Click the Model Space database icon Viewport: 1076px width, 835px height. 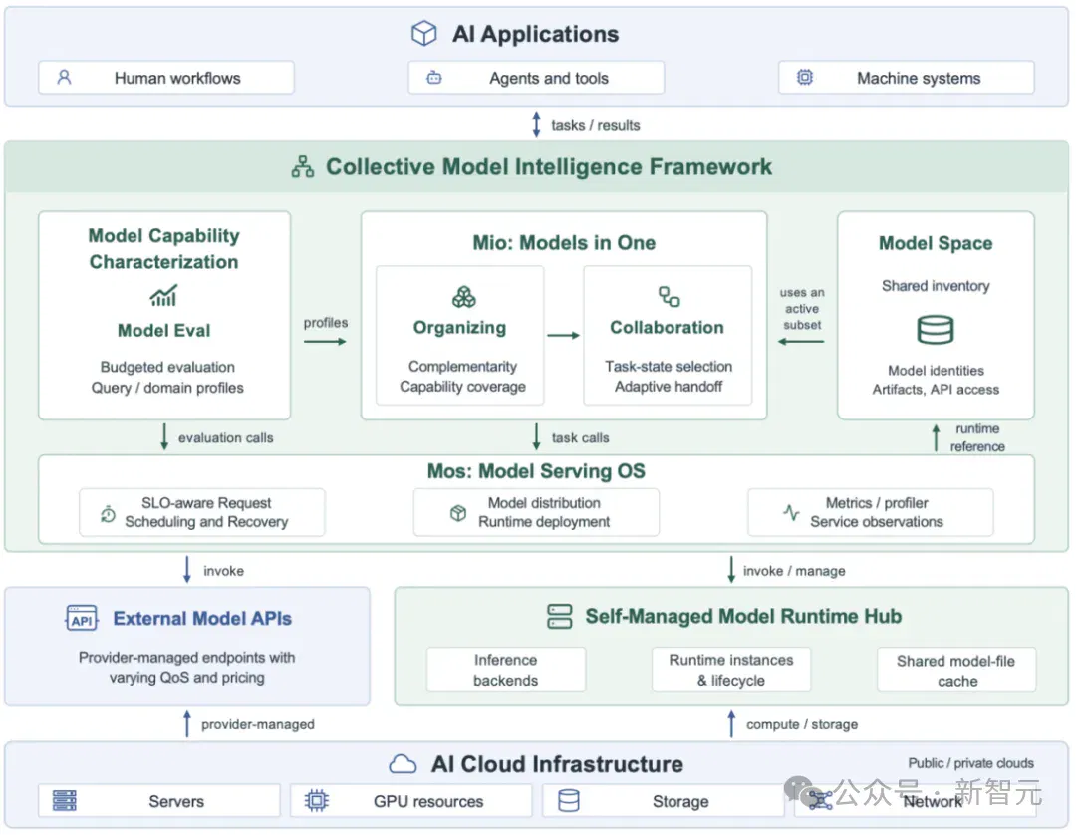[x=936, y=330]
